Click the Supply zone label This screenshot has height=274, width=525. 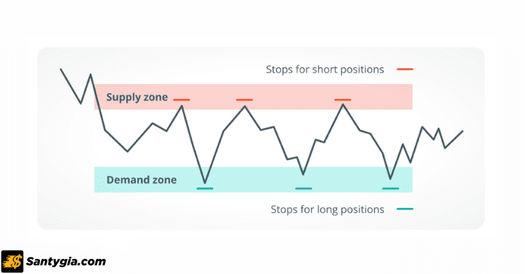click(x=137, y=97)
